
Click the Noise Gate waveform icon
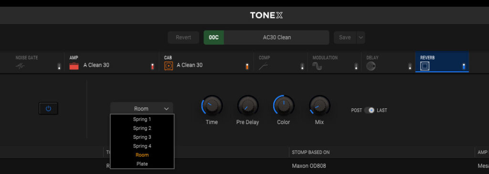(x=21, y=66)
